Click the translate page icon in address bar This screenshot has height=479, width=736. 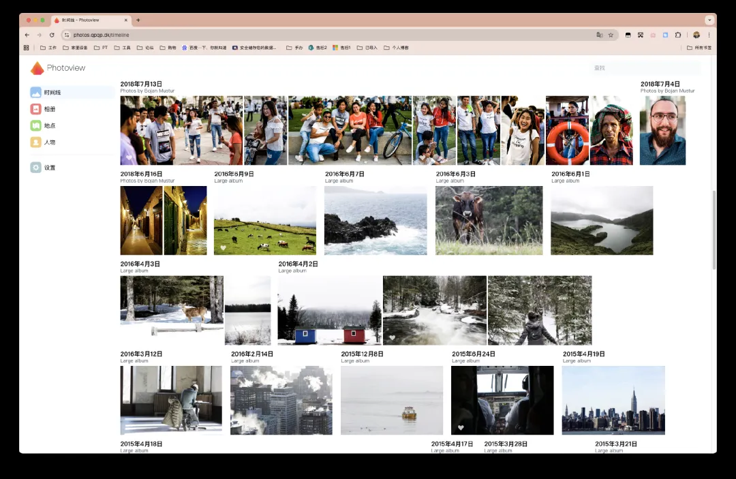tap(599, 35)
